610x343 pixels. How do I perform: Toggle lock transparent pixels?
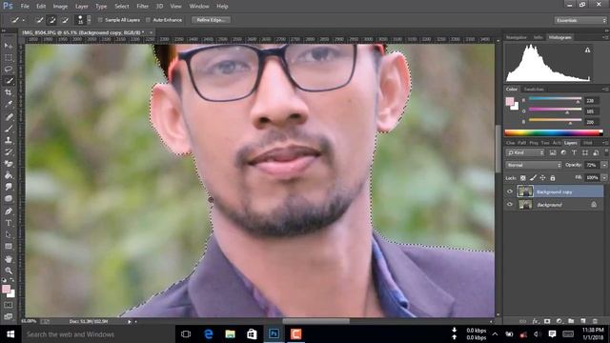(x=523, y=178)
